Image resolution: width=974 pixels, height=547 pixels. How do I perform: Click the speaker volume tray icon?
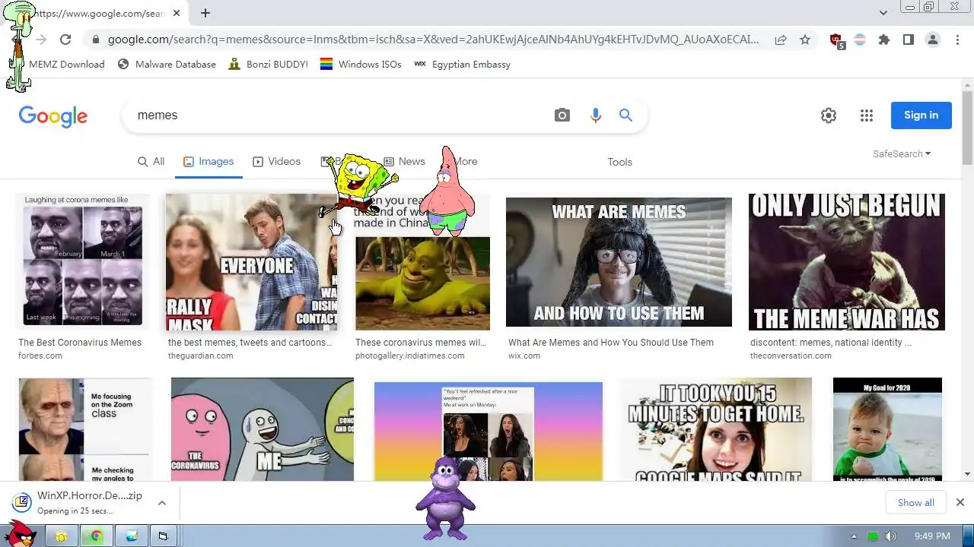pos(890,536)
